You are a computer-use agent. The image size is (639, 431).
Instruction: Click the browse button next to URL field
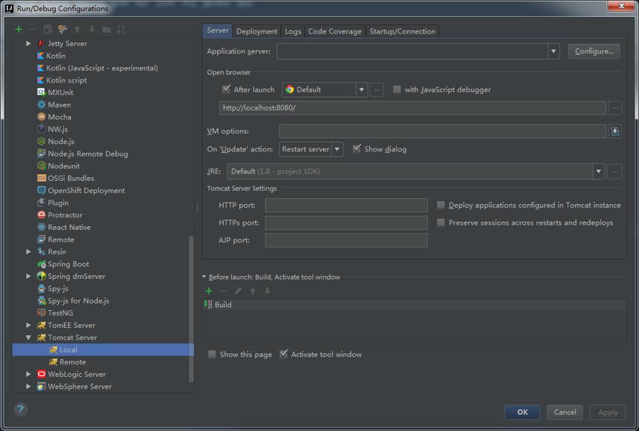[615, 108]
